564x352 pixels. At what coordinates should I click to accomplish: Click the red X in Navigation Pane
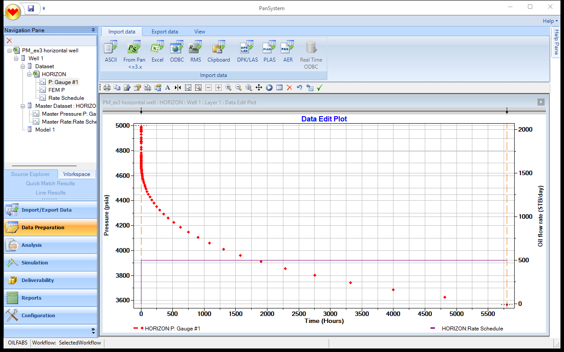[9, 40]
